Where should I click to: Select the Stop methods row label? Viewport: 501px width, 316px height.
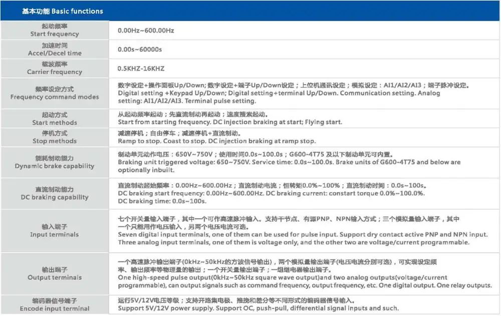point(55,137)
